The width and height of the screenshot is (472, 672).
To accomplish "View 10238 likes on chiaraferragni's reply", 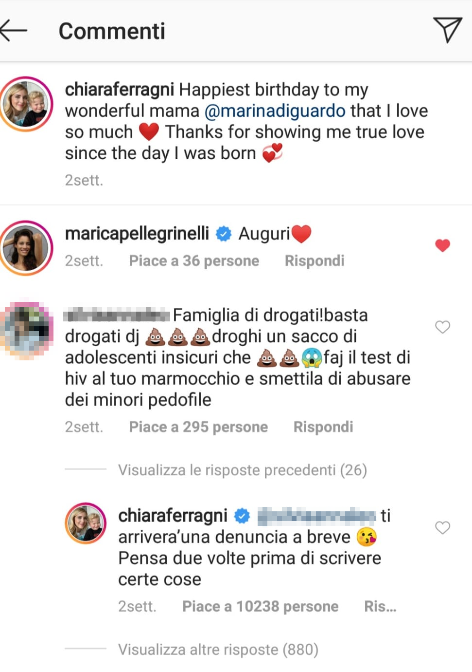I will coord(261,606).
